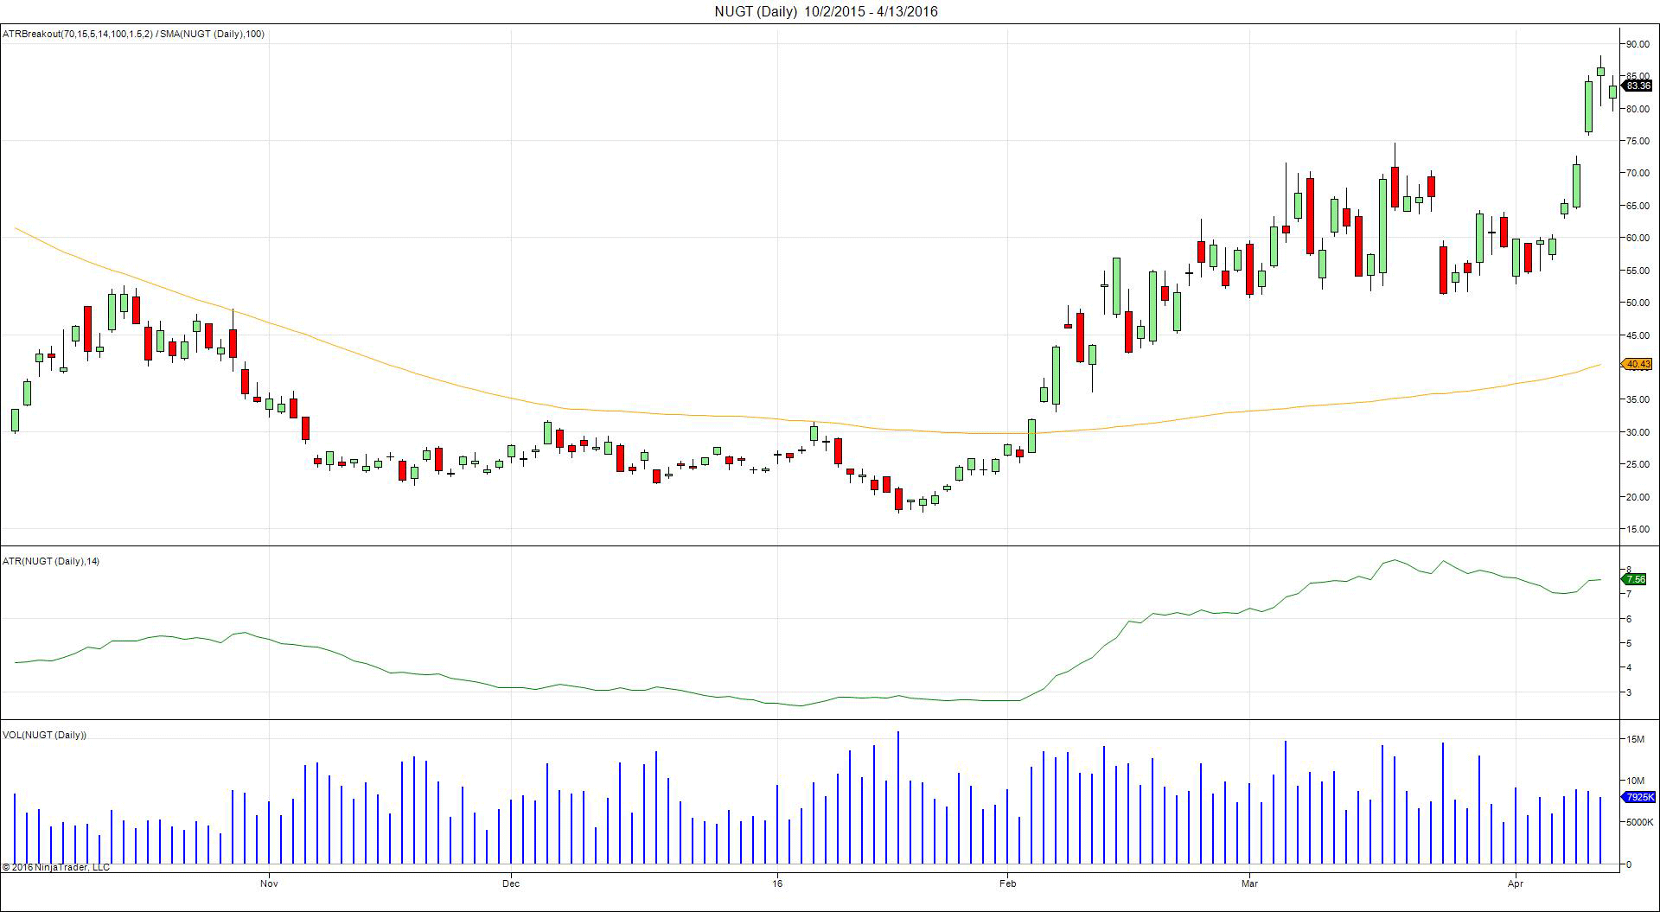Click the tallest volume bar in late January
This screenshot has height=912, width=1660.
(898, 797)
